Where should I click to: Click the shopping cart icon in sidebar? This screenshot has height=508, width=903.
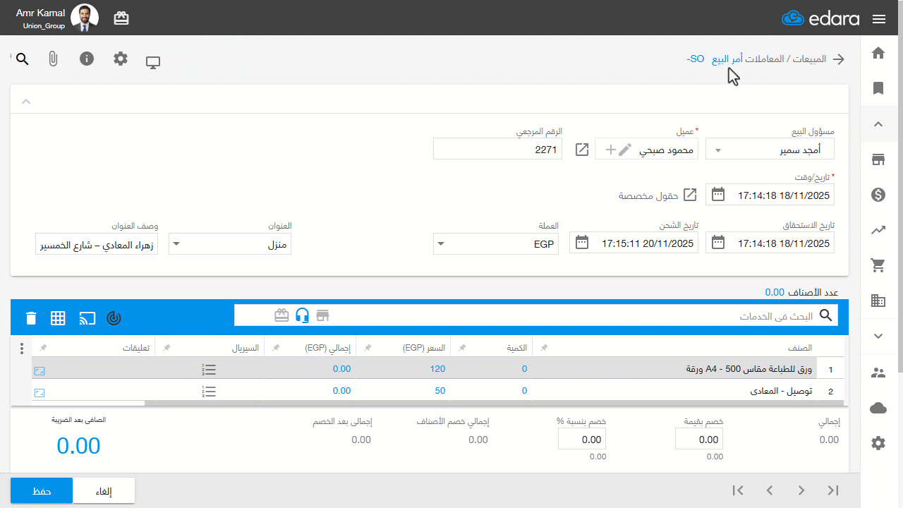tap(878, 265)
